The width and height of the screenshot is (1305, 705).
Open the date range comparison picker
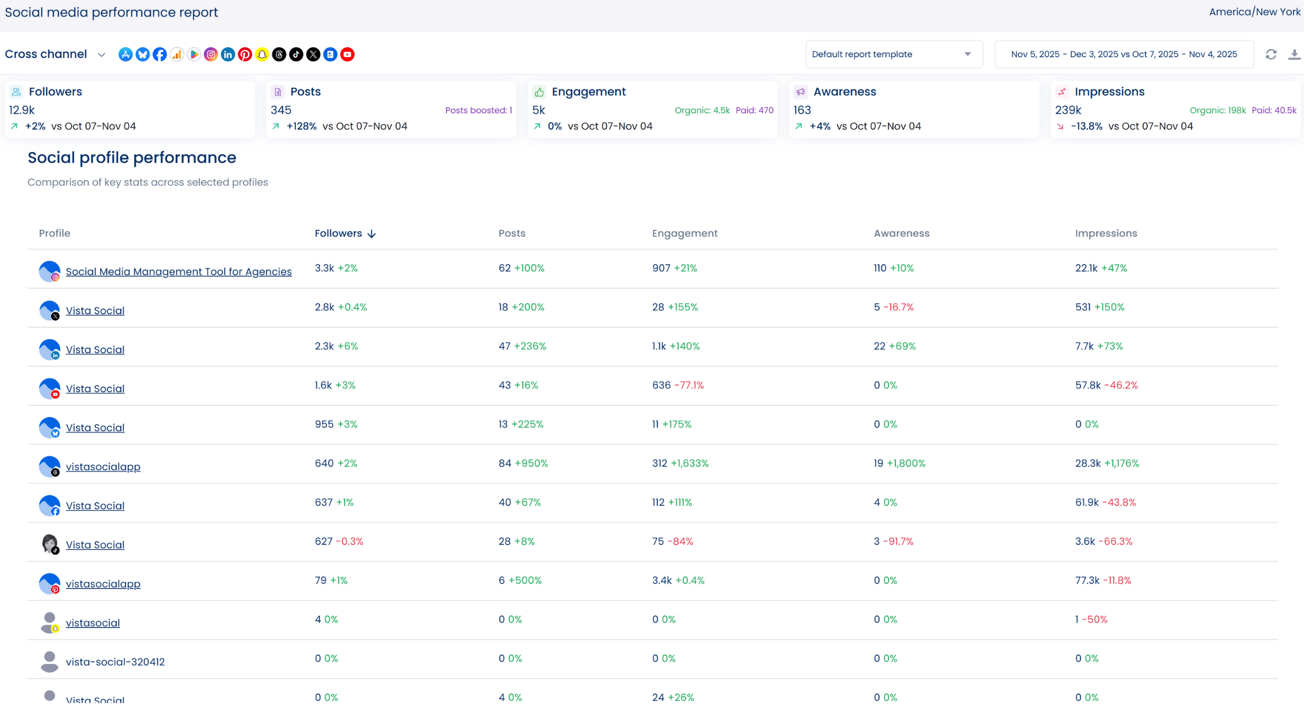(1124, 54)
